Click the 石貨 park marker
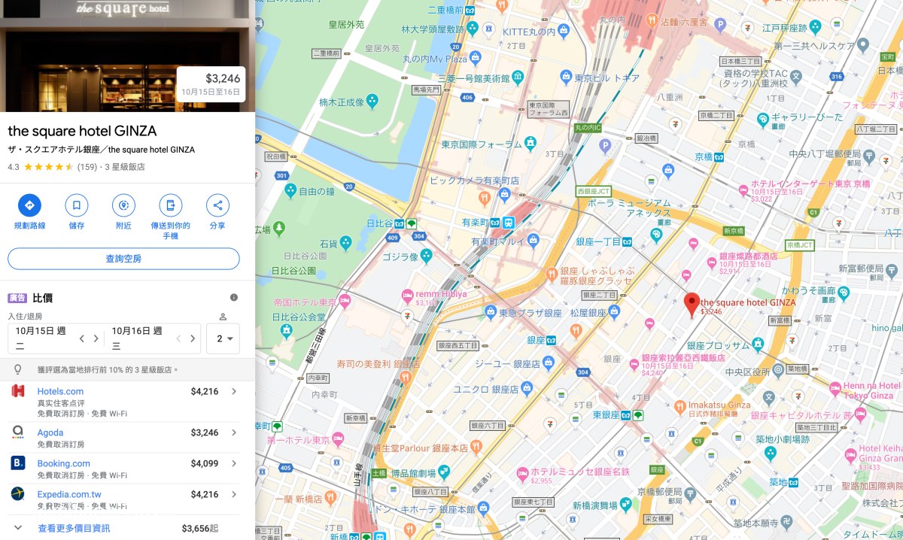The width and height of the screenshot is (903, 540). pos(345,243)
